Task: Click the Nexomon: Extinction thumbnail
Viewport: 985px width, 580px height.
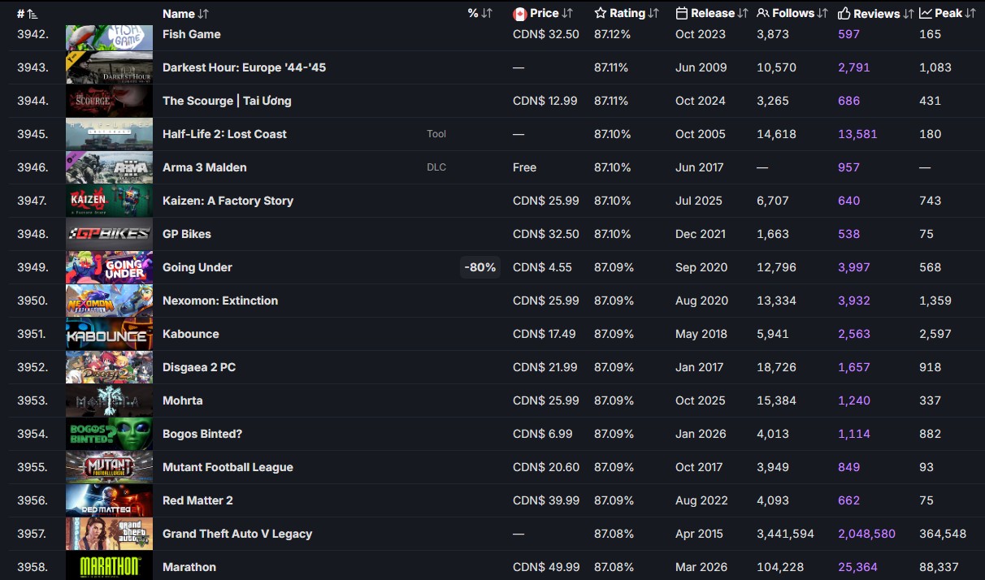Action: [x=109, y=301]
